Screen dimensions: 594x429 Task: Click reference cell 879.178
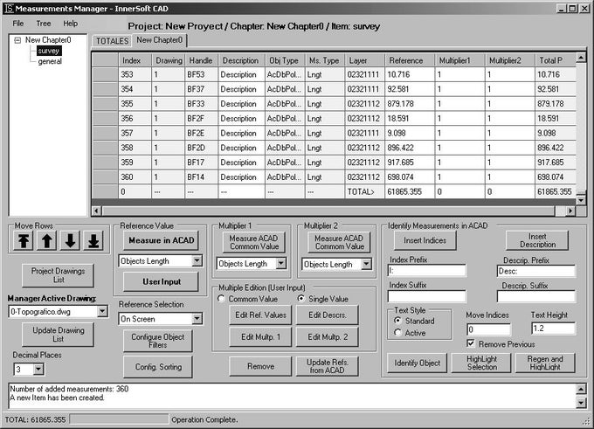pos(409,103)
